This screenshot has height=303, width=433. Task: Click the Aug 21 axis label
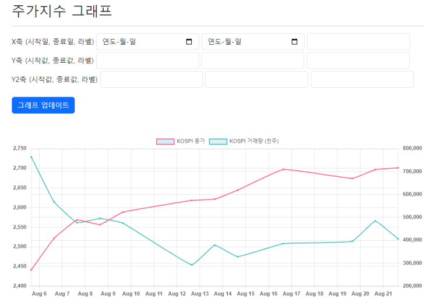click(x=383, y=294)
